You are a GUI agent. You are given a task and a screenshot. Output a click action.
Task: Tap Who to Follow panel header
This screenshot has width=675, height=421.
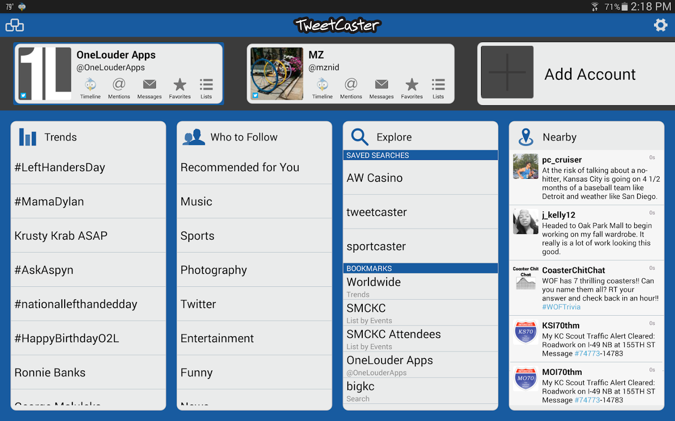[255, 137]
